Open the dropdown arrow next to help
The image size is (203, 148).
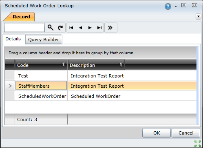coord(176,7)
